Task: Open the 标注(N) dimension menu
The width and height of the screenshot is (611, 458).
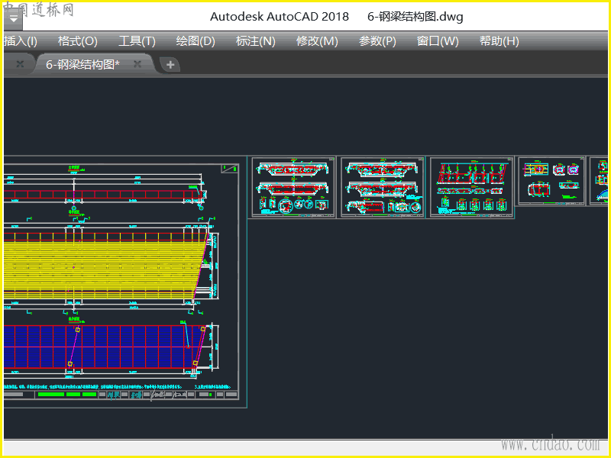Action: [x=256, y=41]
